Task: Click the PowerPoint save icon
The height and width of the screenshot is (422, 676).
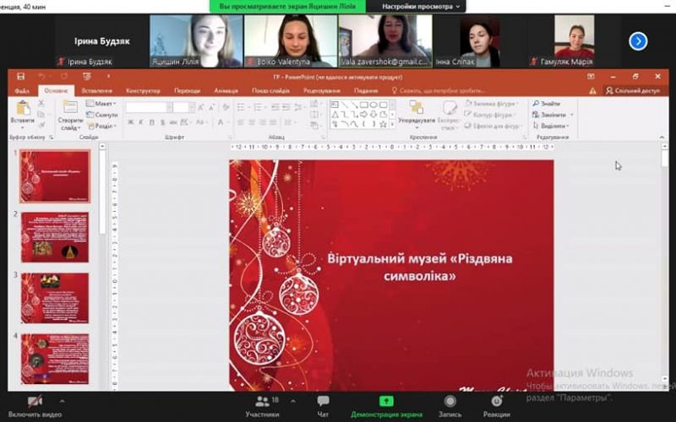Action: click(x=21, y=77)
